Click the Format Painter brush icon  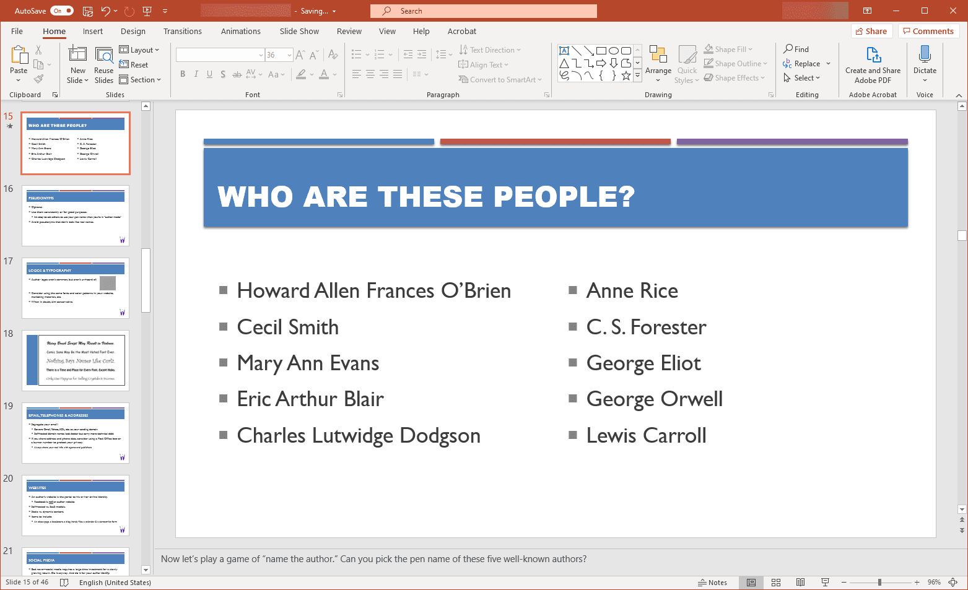coord(38,79)
